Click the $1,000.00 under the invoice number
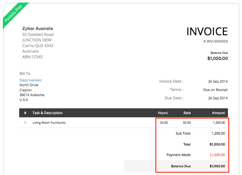The width and height of the screenshot is (242, 175). tap(217, 58)
